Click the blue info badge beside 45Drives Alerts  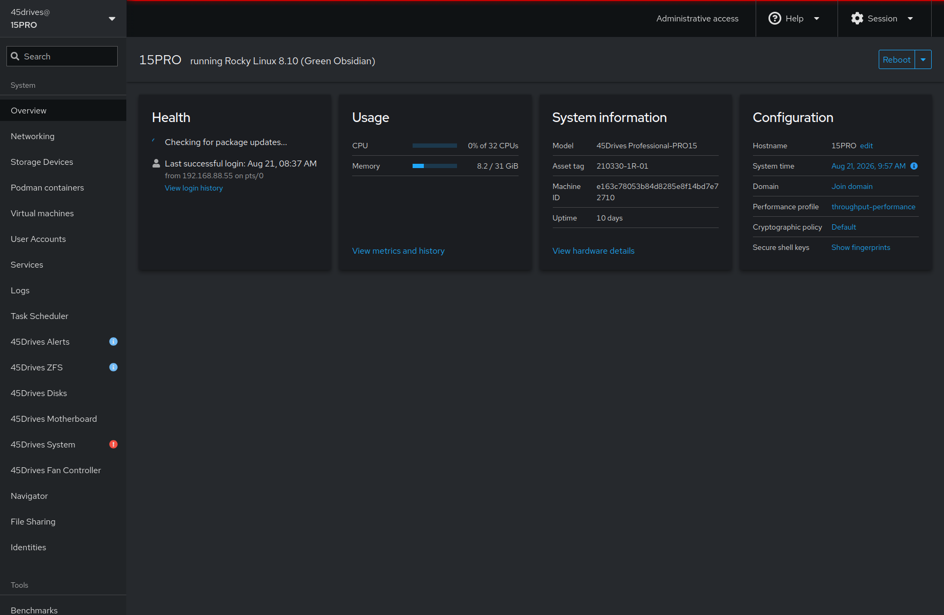113,341
